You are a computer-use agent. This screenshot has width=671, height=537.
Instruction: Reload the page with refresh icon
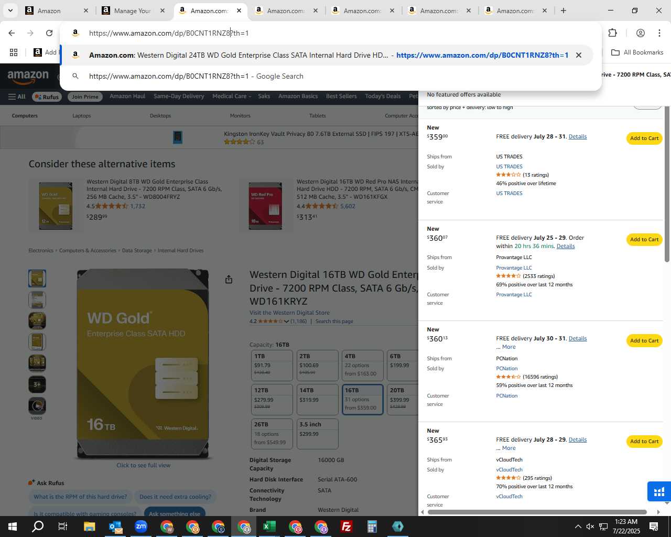49,33
